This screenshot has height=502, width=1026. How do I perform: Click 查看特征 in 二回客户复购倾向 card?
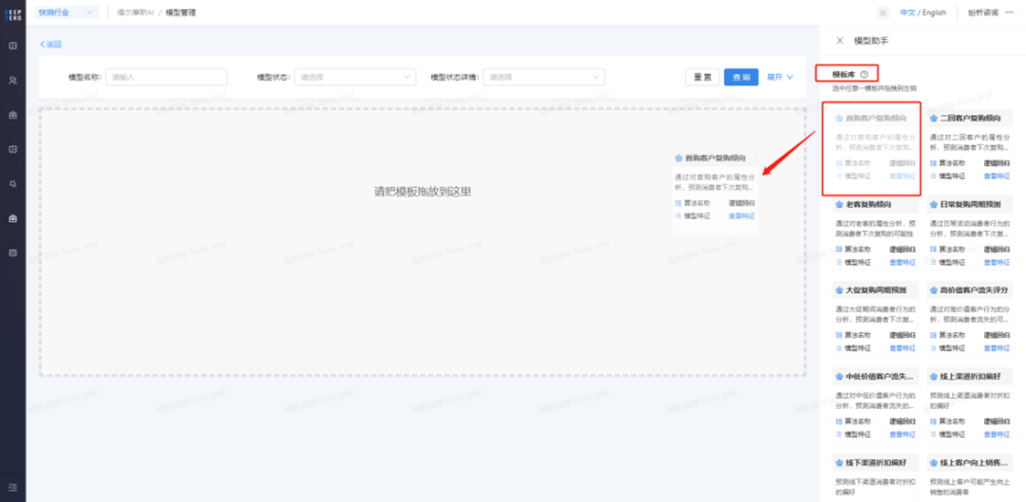tap(997, 176)
